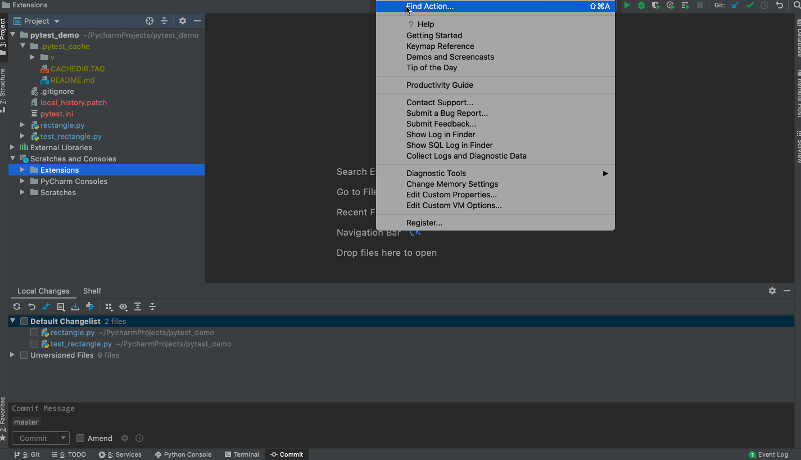Viewport: 801px width, 460px height.
Task: Open Commit button dropdown arrow
Action: coord(64,438)
